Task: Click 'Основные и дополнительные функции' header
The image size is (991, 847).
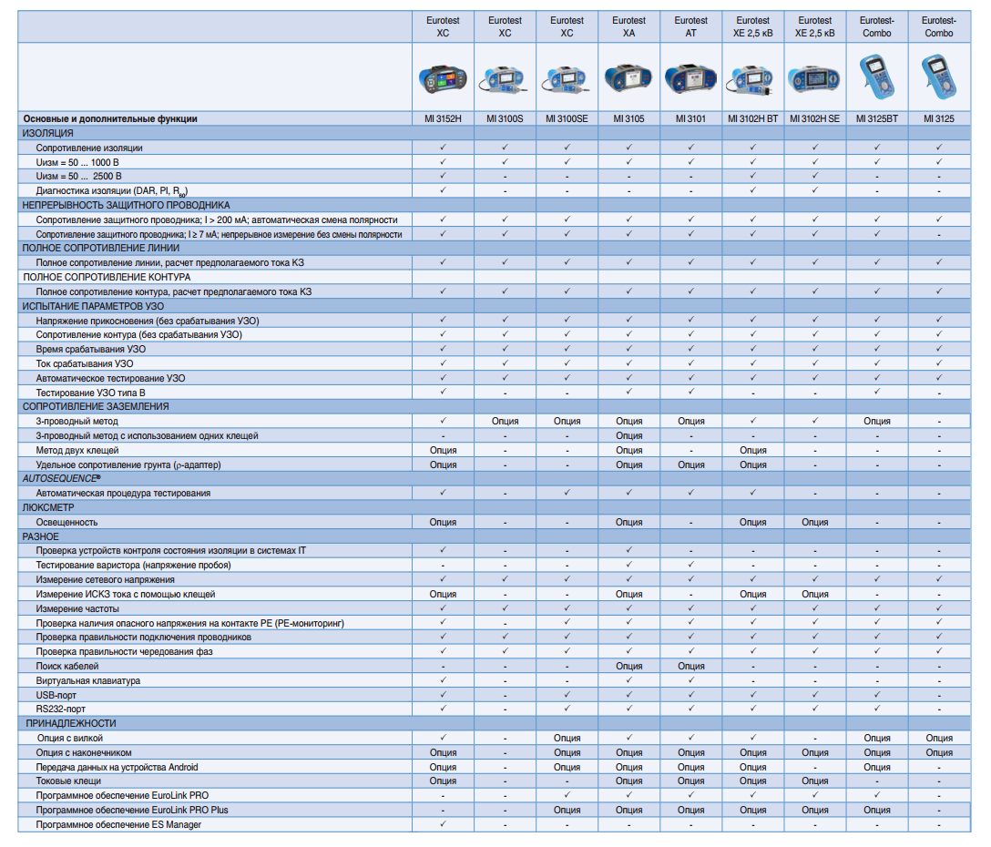Action: point(110,118)
